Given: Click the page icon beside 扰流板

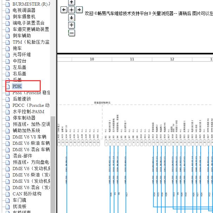Looking at the screenshot, I should 8,207.
